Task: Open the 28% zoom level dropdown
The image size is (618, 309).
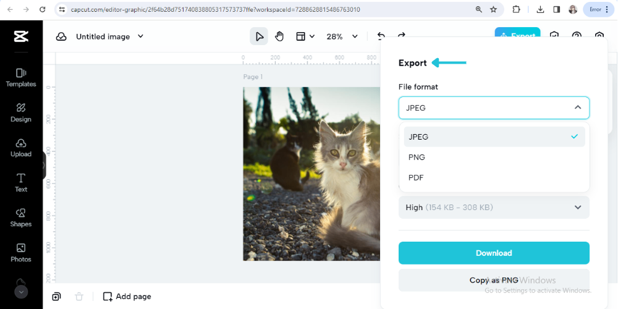Action: click(x=342, y=36)
